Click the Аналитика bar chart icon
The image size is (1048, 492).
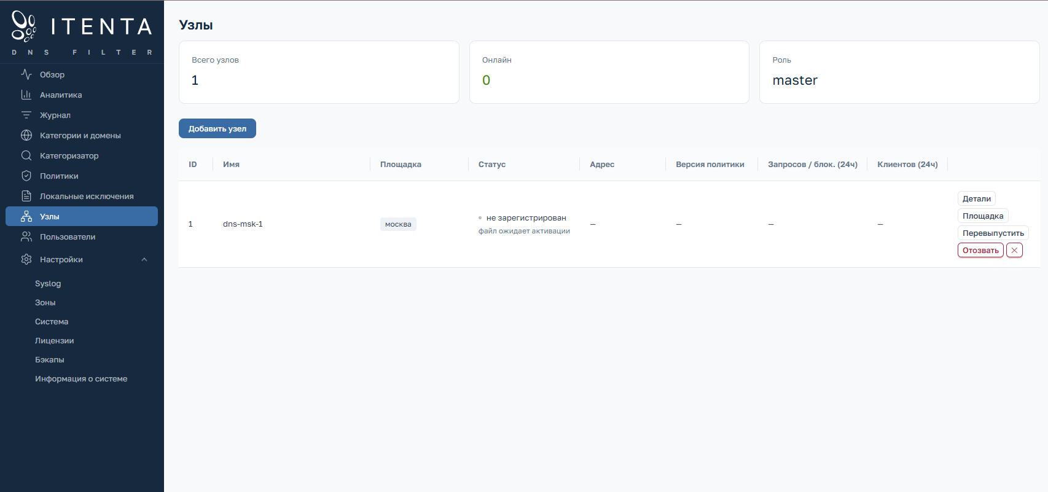(26, 95)
